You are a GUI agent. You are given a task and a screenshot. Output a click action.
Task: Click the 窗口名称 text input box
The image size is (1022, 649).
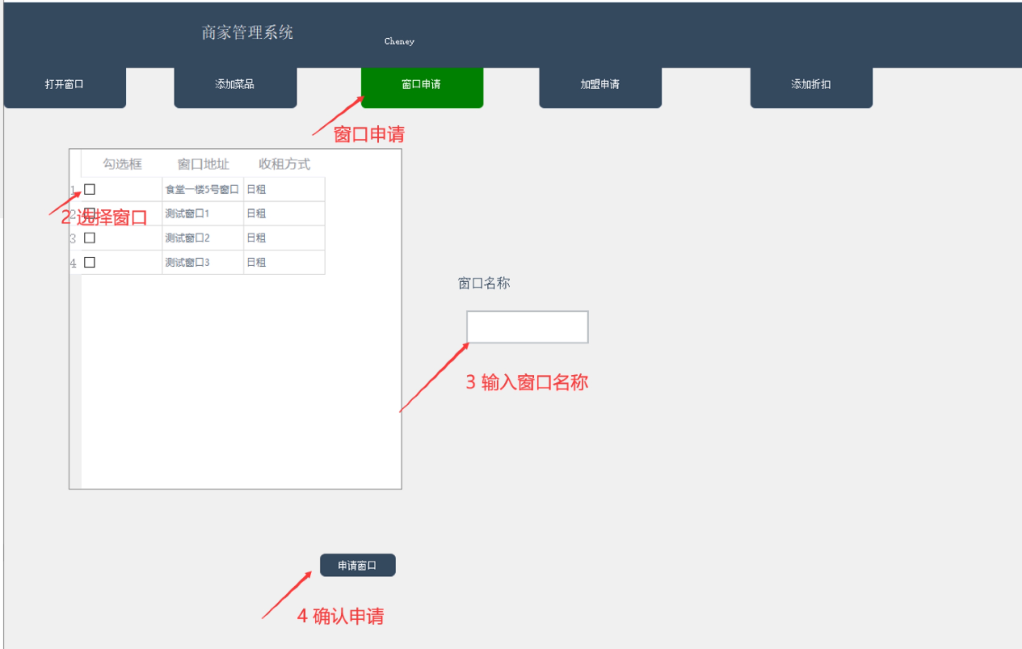tap(527, 327)
